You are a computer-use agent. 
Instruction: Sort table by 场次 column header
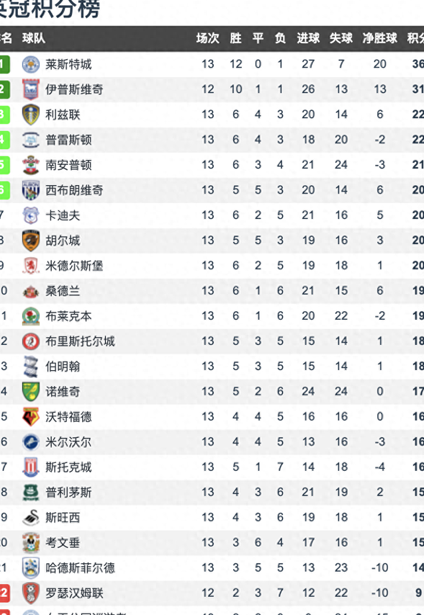[207, 38]
